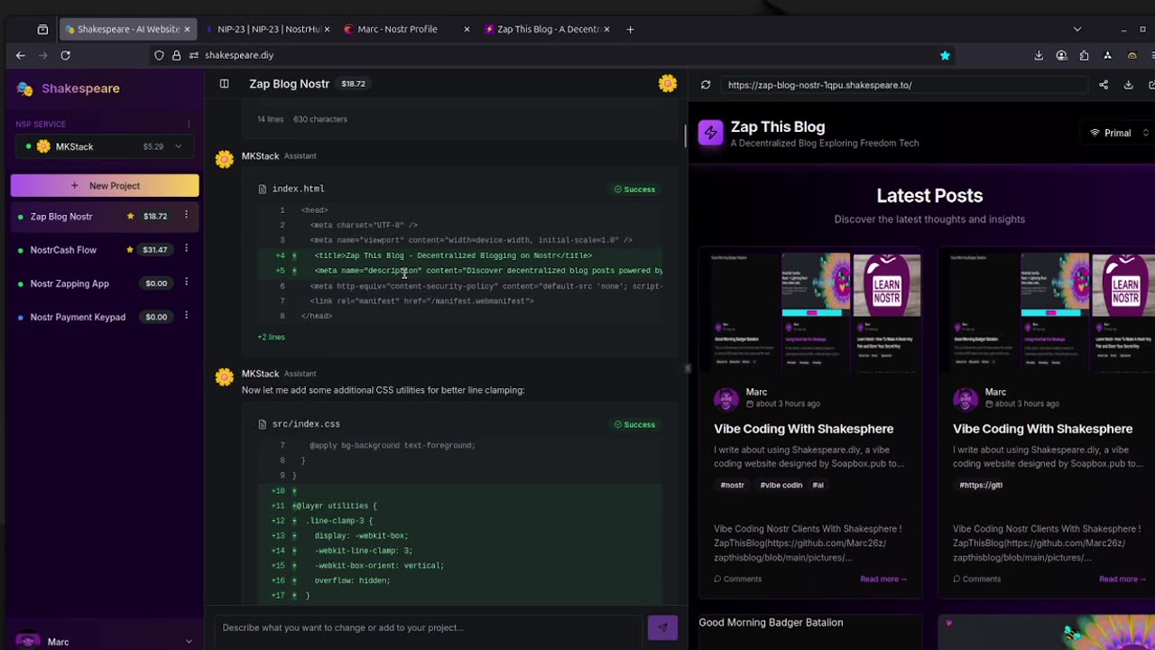
Task: Open NSP Service options dots
Action: (x=189, y=124)
